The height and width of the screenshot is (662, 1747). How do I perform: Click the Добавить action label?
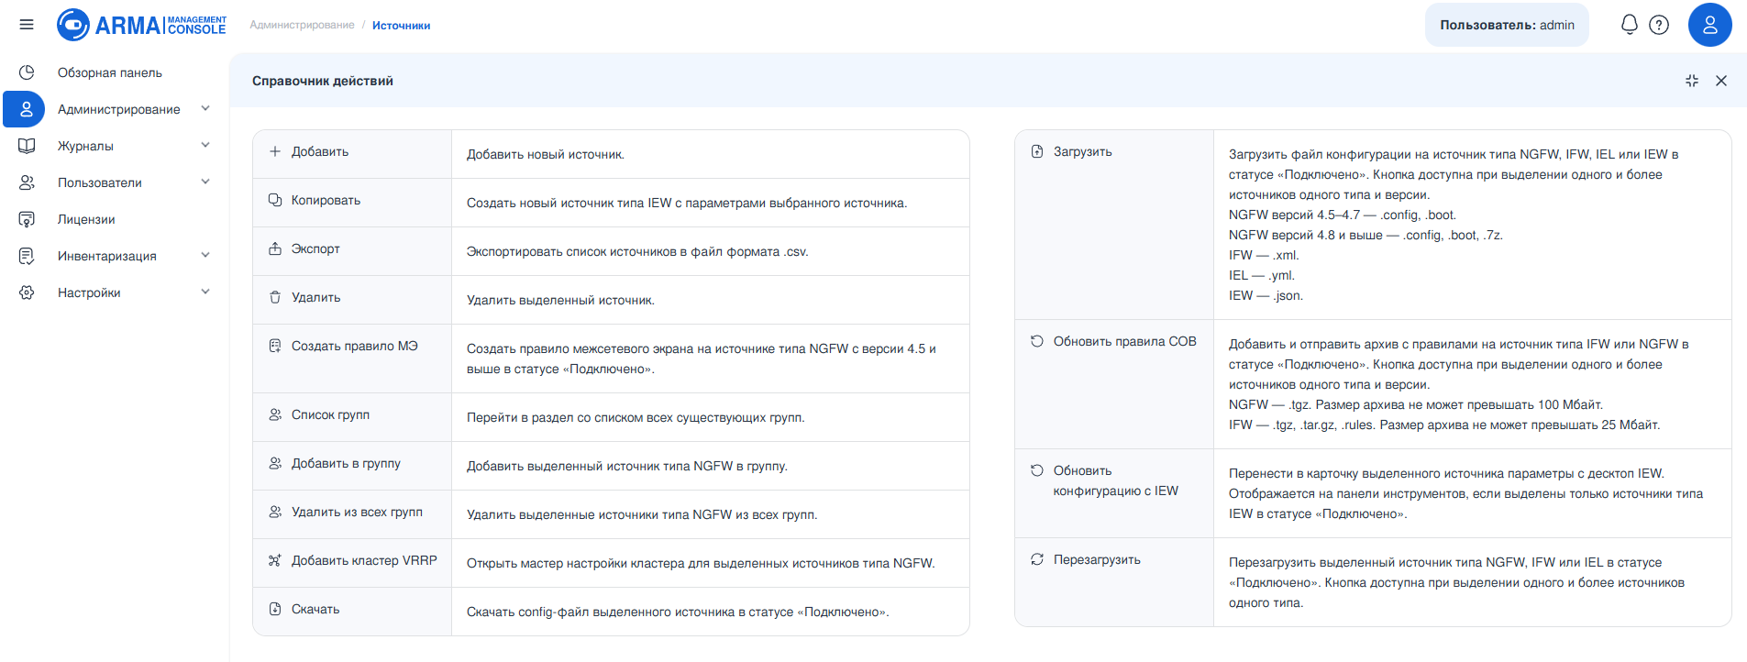click(320, 151)
